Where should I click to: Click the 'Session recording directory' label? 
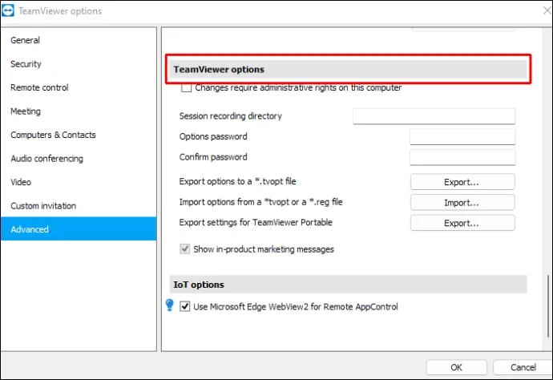click(x=230, y=116)
